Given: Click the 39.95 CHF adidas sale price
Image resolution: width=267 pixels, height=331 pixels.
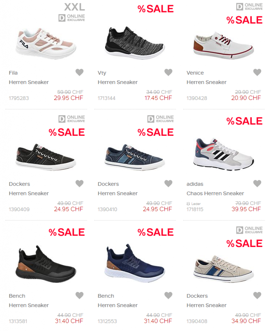Looking at the screenshot, I should point(246,209).
